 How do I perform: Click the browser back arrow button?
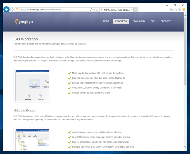[x=6, y=9]
